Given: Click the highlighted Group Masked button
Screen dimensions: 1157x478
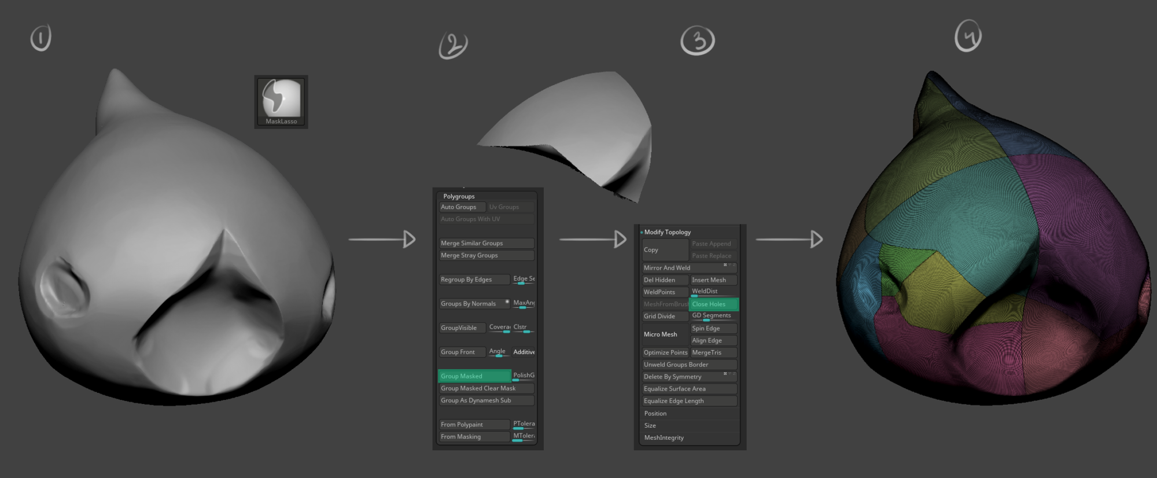Looking at the screenshot, I should click(474, 376).
